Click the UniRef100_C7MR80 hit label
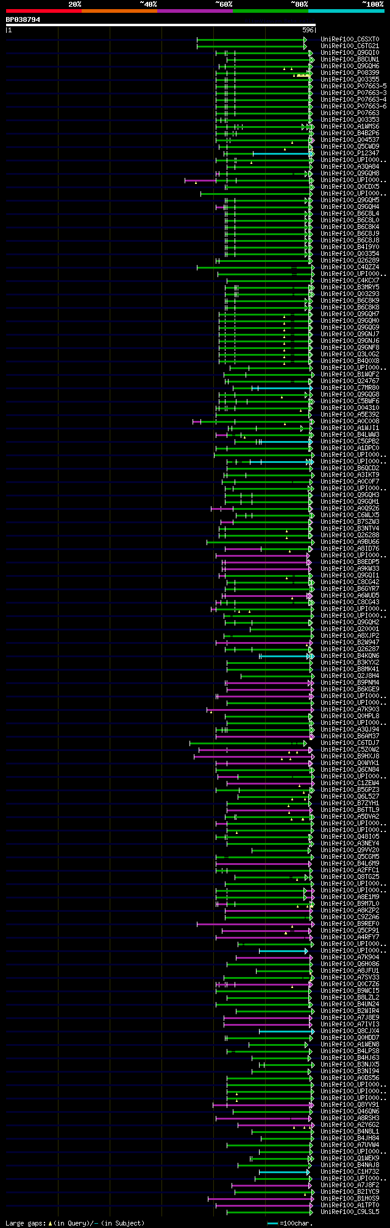 click(x=350, y=388)
